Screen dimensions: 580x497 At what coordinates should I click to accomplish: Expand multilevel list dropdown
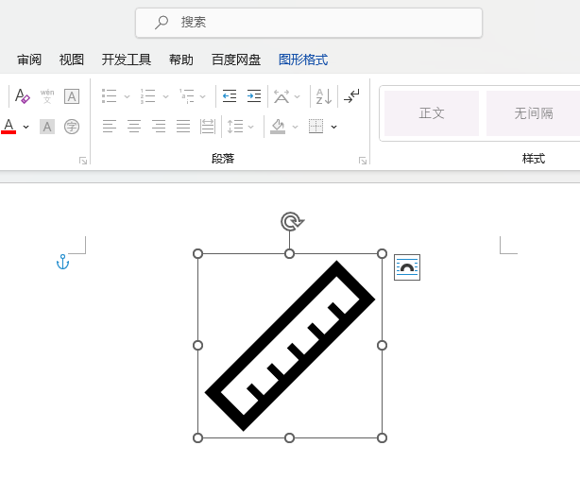point(203,96)
